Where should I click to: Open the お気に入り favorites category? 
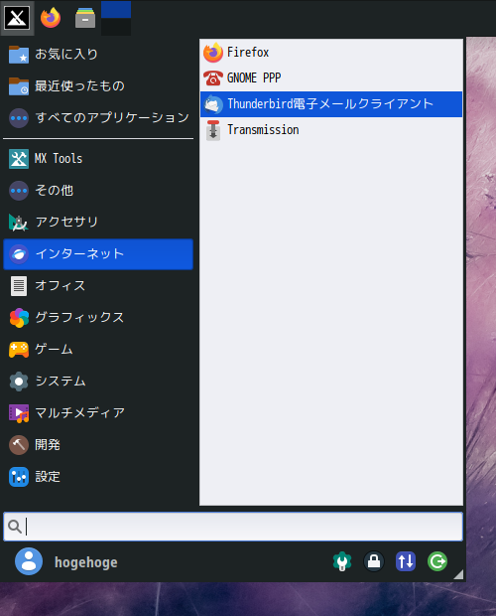coord(98,55)
